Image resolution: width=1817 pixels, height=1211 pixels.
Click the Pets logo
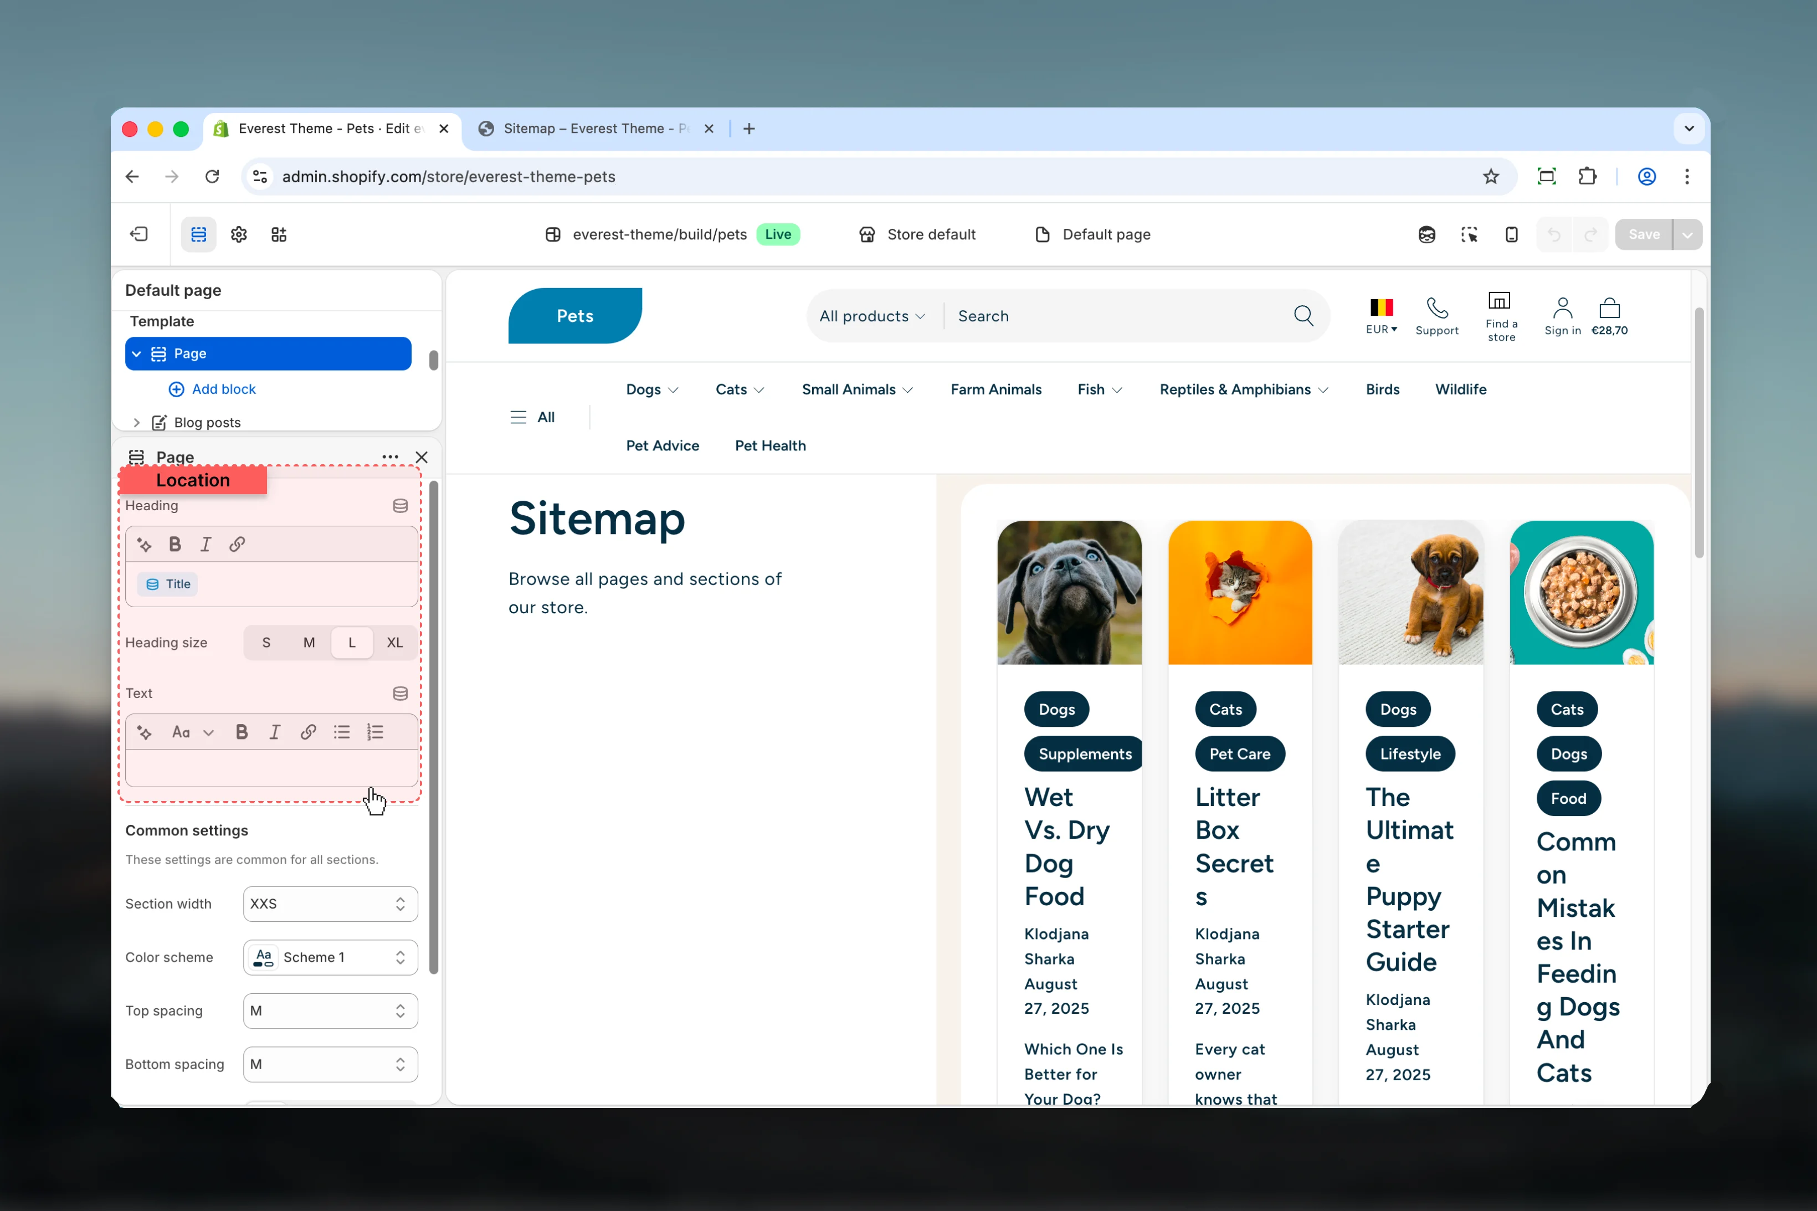click(x=574, y=316)
